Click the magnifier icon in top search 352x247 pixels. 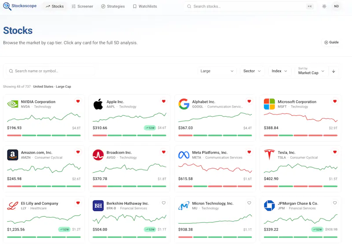point(189,7)
